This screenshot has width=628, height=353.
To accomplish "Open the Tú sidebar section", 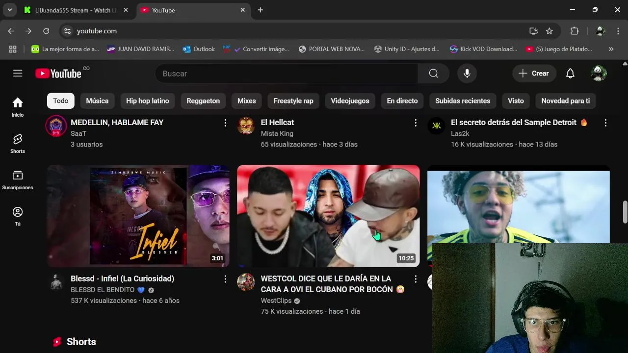I will point(18,216).
